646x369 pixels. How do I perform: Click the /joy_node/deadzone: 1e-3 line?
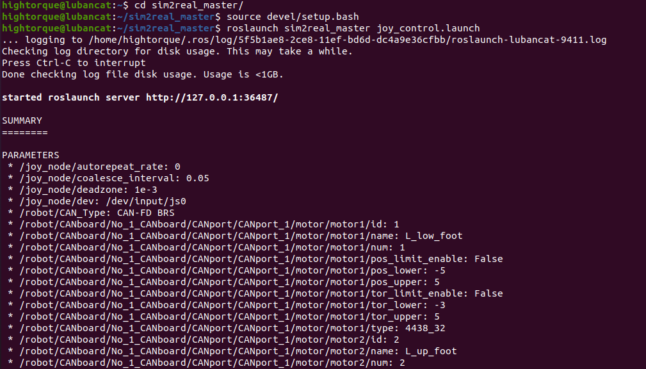(x=83, y=190)
